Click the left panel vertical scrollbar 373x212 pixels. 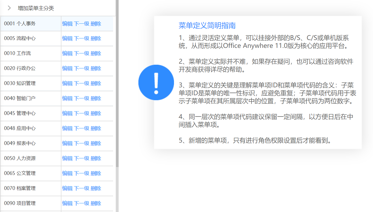[117, 79]
